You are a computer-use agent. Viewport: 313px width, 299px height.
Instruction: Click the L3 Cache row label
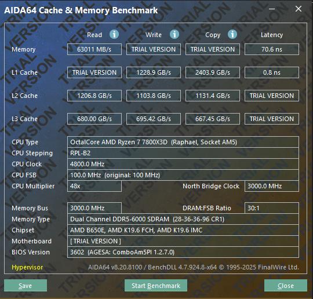tap(24, 119)
